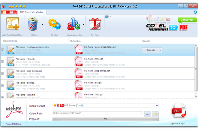Open the Operate dropdown button
The height and width of the screenshot is (131, 198).
coord(151,50)
